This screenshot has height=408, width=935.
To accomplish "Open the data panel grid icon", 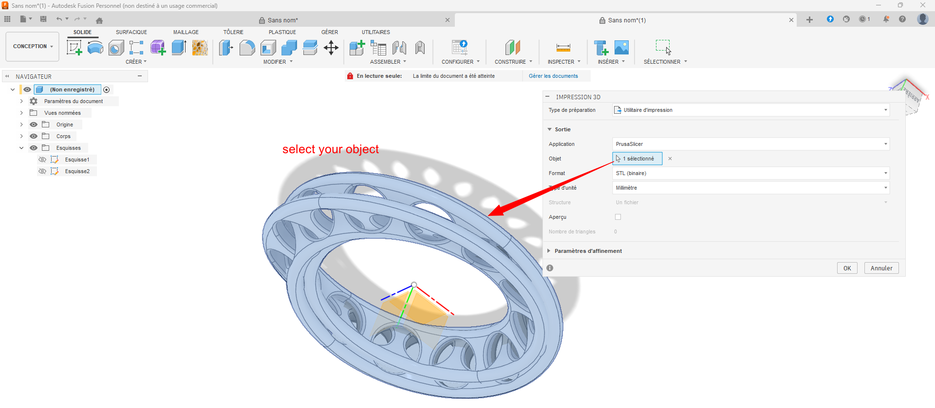I will [7, 19].
